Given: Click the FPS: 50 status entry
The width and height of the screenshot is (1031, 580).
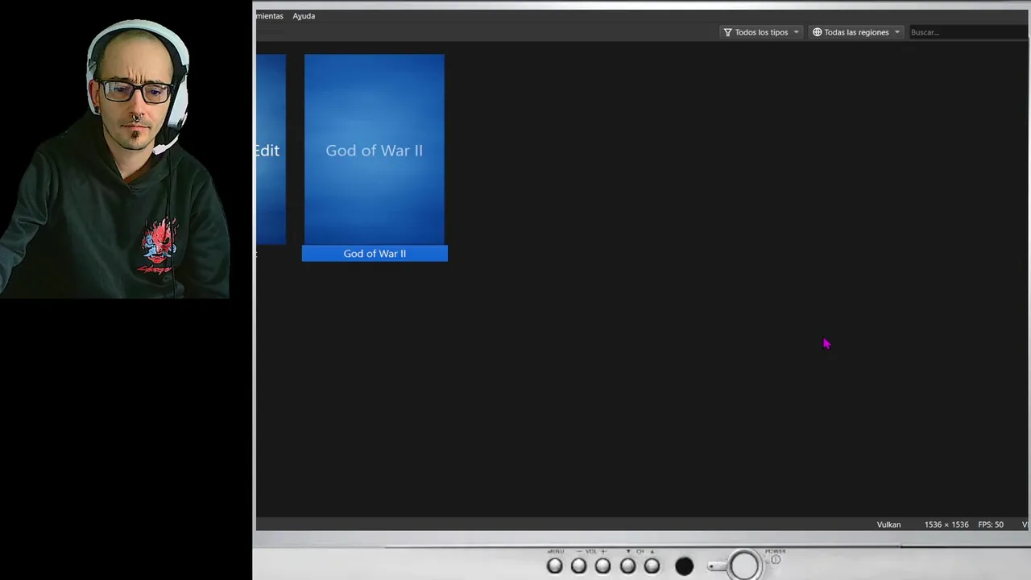Looking at the screenshot, I should (991, 524).
